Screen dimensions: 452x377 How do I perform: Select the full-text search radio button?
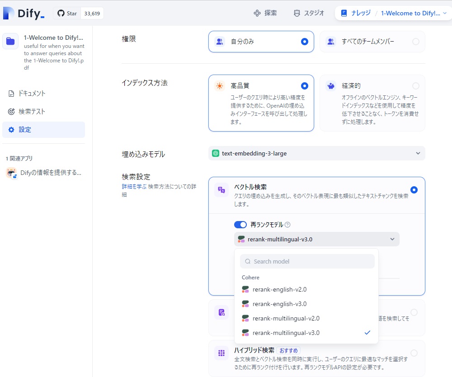pos(414,312)
